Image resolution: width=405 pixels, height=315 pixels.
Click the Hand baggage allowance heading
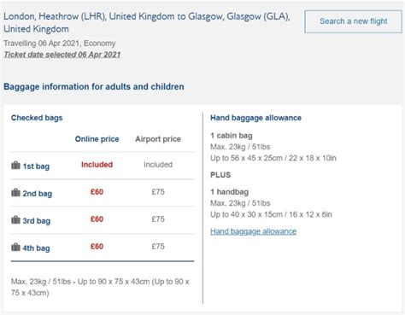click(x=255, y=118)
